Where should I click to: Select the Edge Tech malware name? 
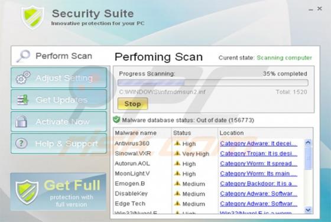tap(130, 204)
